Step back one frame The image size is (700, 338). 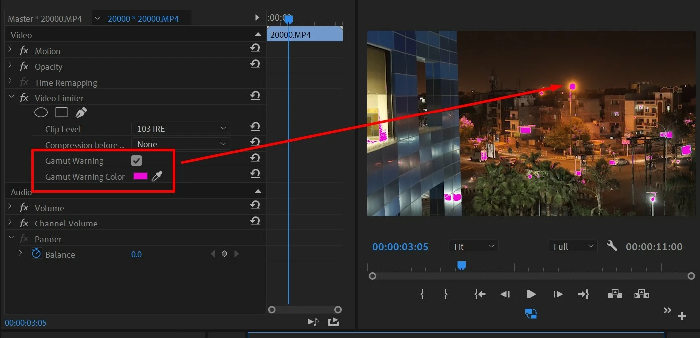click(505, 294)
